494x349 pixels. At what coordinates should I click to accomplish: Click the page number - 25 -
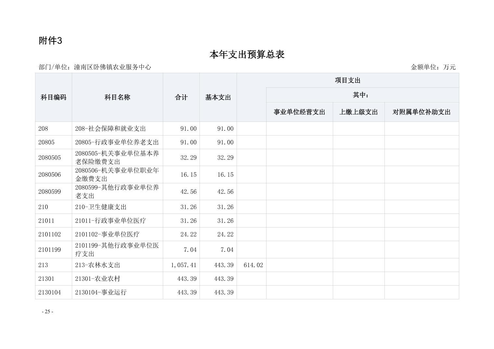click(47, 312)
